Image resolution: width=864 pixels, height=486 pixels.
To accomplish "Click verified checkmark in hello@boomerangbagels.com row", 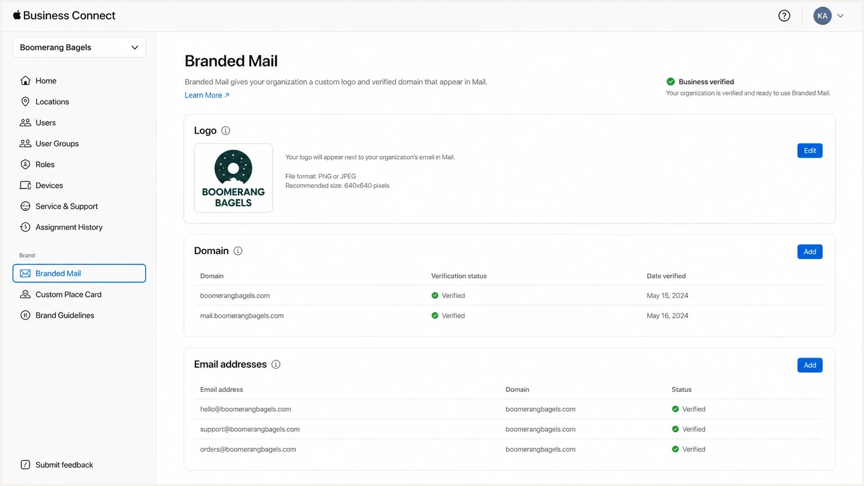I will pos(675,409).
